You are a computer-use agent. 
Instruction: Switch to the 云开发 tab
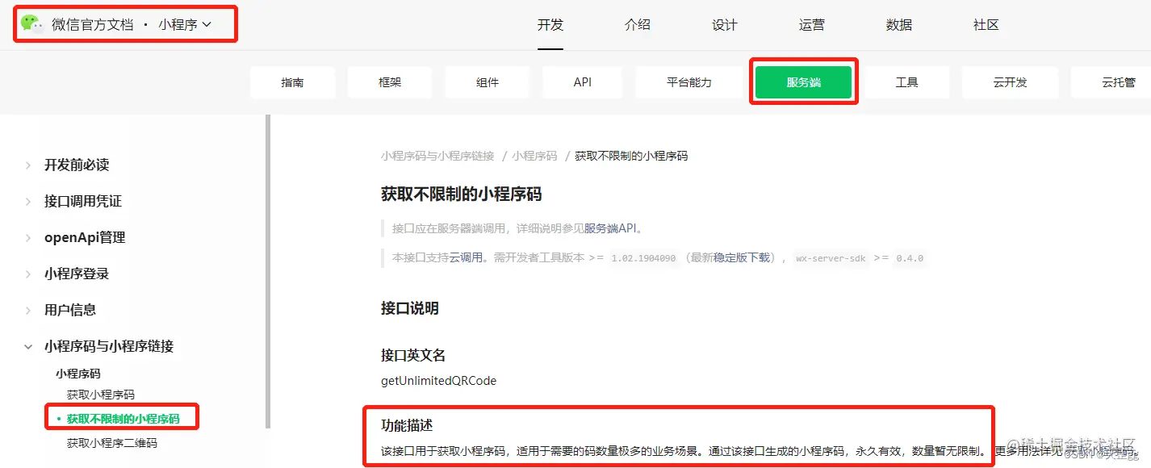click(1009, 81)
